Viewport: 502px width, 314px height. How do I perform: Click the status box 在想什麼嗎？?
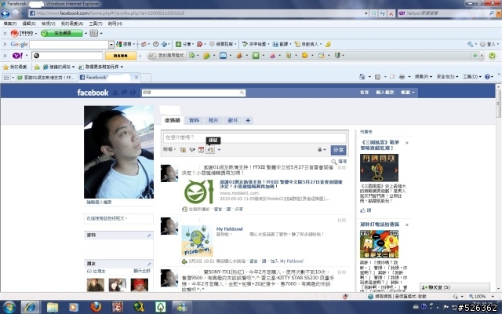(x=255, y=137)
